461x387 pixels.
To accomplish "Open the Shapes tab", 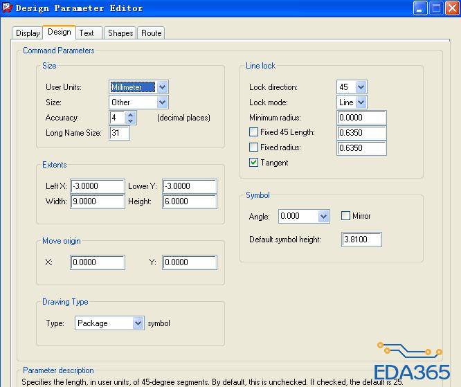I will 120,33.
